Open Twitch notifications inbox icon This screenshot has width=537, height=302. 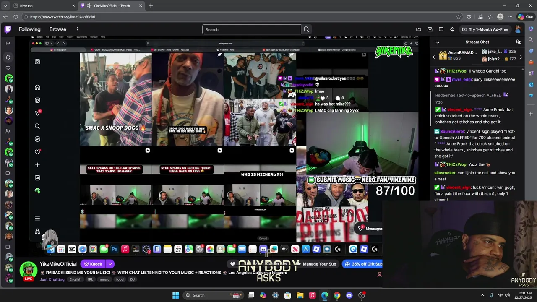click(x=430, y=29)
